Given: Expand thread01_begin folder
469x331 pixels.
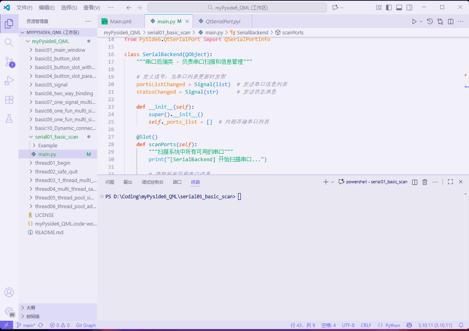Looking at the screenshot, I should coord(58,163).
